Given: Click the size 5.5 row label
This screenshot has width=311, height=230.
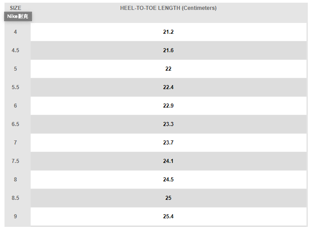Looking at the screenshot, I should (15, 87).
